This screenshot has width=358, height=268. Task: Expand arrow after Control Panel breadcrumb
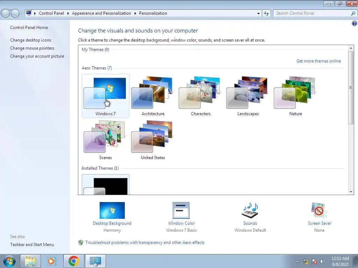(68, 14)
